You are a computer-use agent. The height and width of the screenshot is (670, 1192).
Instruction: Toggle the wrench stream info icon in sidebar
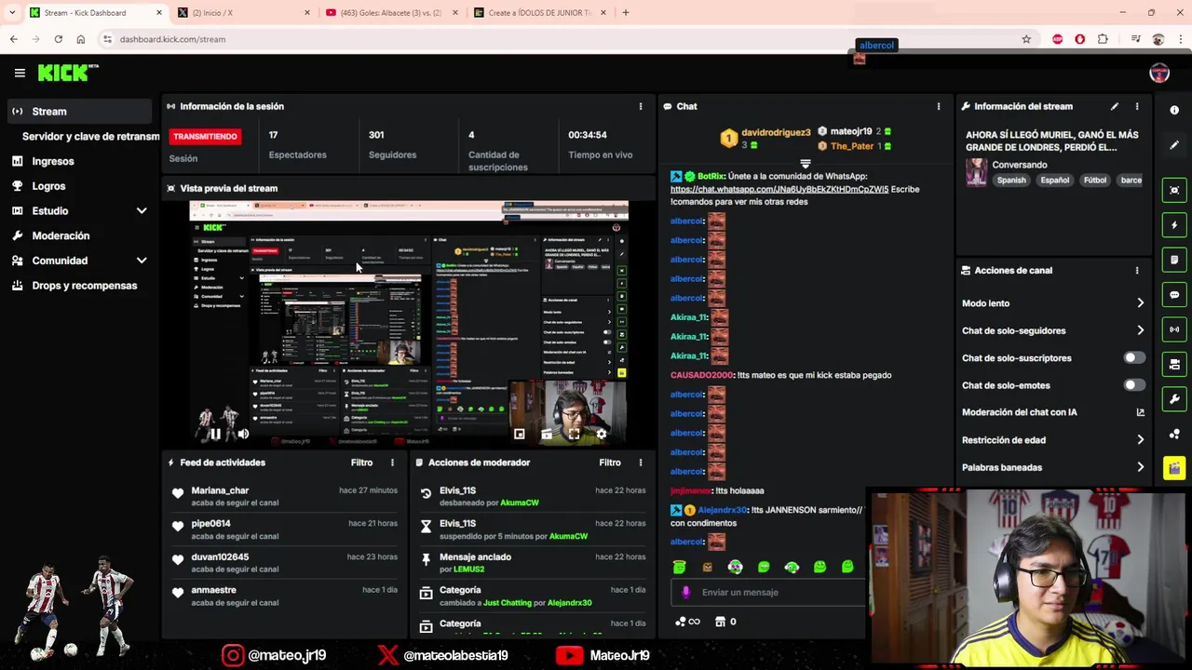pyautogui.click(x=1174, y=399)
